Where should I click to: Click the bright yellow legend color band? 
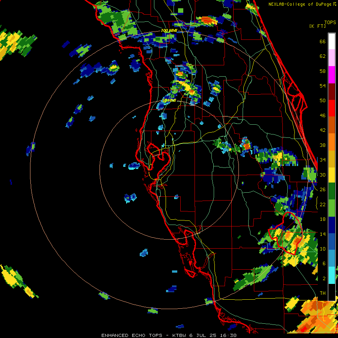click(332, 175)
